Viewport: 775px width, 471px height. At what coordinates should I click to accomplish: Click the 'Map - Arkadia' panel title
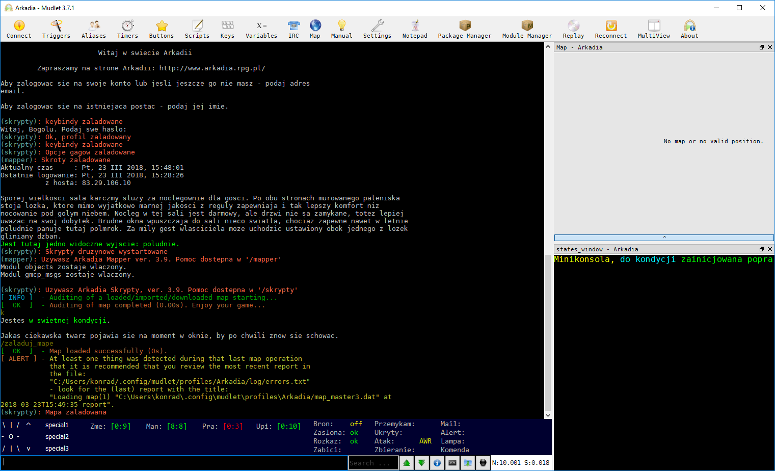[x=579, y=47]
